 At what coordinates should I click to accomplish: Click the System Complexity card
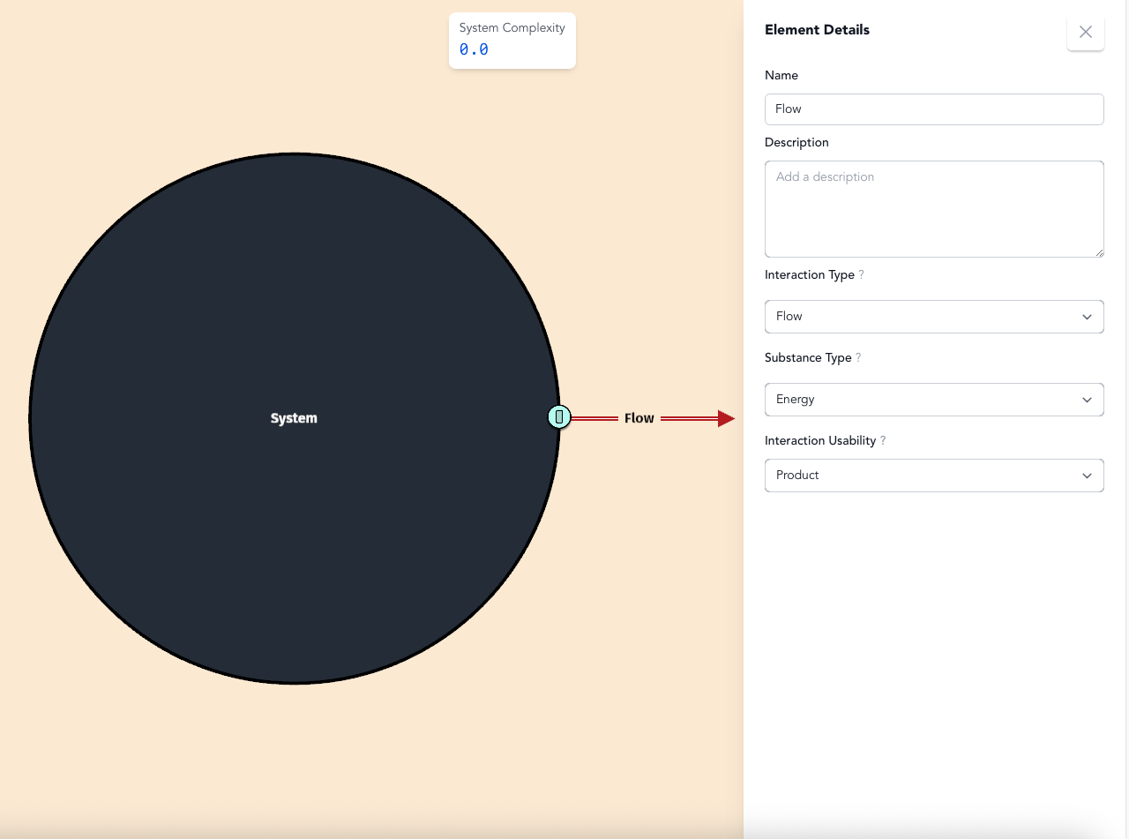click(x=512, y=40)
